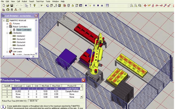Click the Production Data table scroll down arrow
The width and height of the screenshot is (175, 109).
tap(82, 97)
